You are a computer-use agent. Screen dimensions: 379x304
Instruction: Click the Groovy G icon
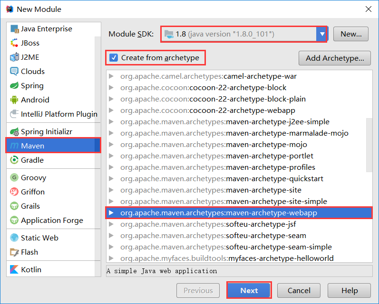(x=14, y=178)
